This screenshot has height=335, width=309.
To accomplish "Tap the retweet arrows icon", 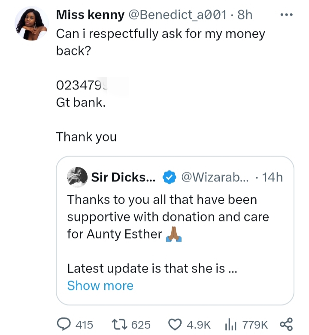I will [118, 324].
